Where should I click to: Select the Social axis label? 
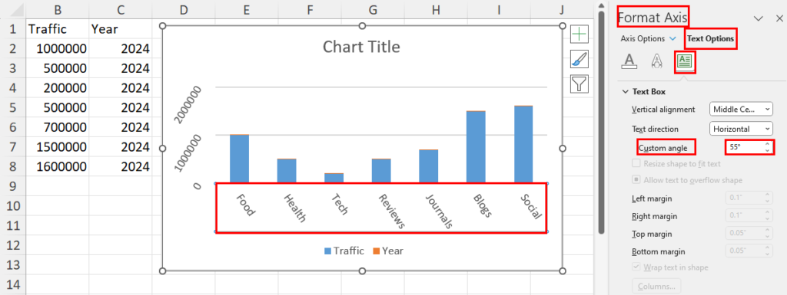click(530, 207)
